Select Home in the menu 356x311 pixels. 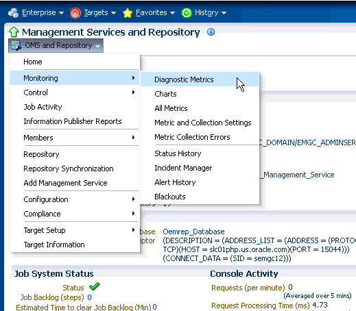[x=74, y=62]
